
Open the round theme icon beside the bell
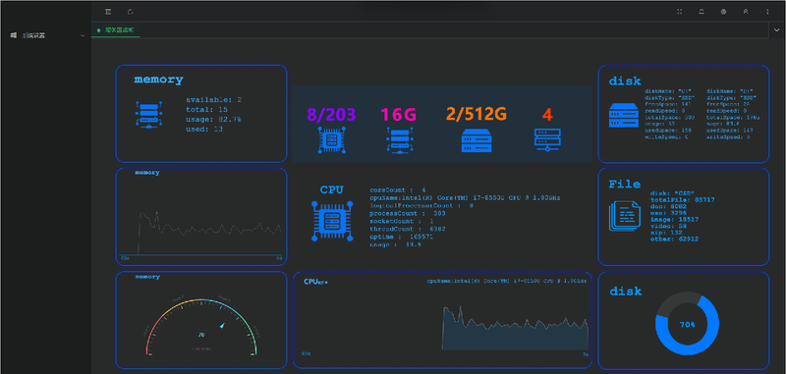[723, 12]
